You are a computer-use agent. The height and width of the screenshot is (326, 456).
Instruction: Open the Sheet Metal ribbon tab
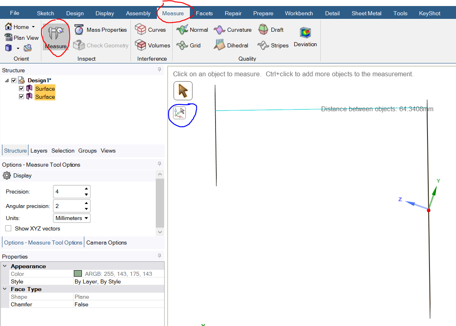[366, 13]
